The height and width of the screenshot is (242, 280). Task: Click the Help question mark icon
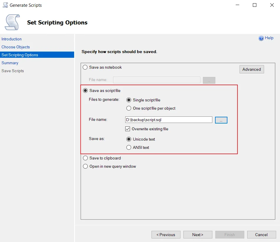261,38
